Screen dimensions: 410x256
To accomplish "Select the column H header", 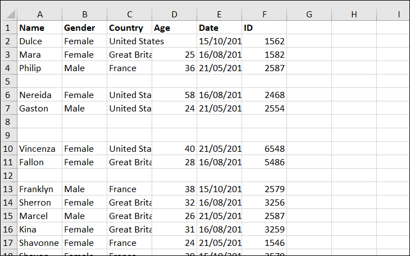I will (x=354, y=15).
